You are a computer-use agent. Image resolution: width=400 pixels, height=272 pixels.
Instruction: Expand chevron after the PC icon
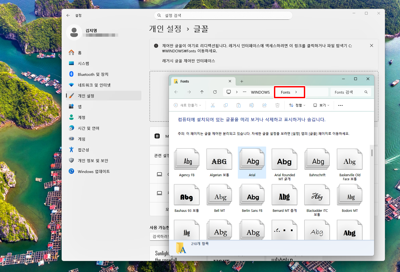[x=237, y=92]
